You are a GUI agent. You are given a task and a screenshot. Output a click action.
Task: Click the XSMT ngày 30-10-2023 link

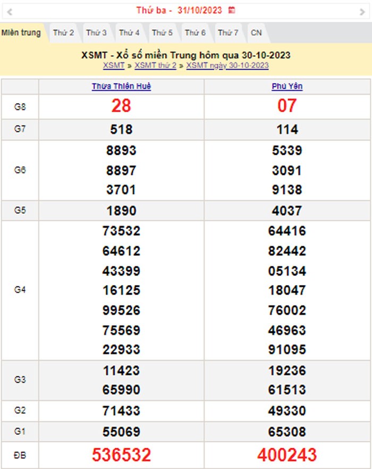coord(227,65)
